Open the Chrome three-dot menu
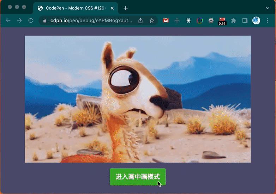This screenshot has height=194, width=276. click(x=268, y=20)
